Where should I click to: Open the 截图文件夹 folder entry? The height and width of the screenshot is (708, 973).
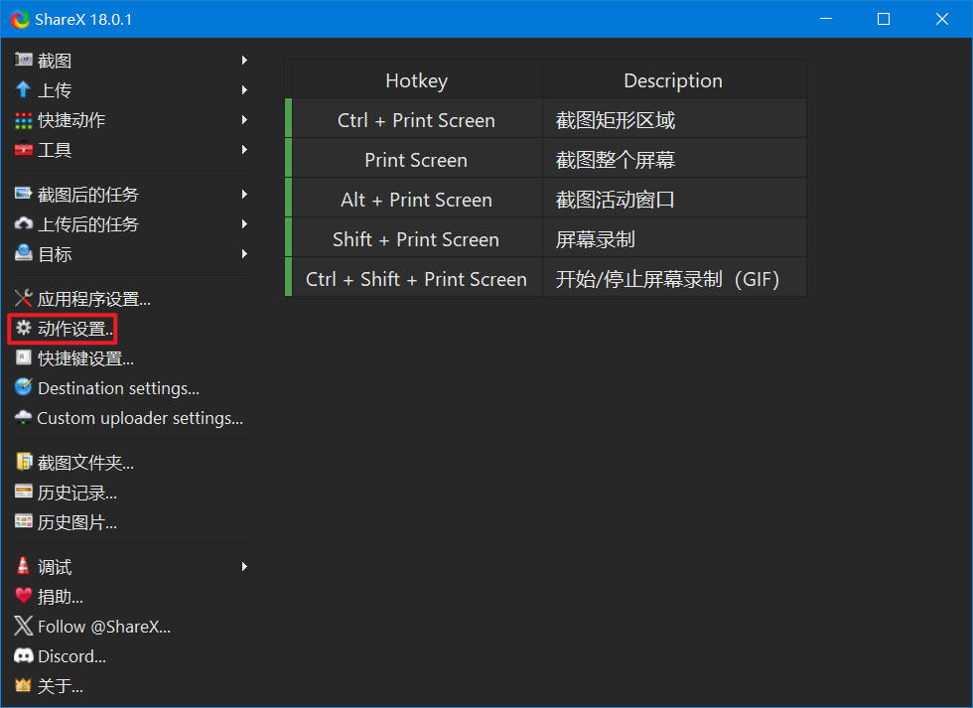pyautogui.click(x=85, y=463)
